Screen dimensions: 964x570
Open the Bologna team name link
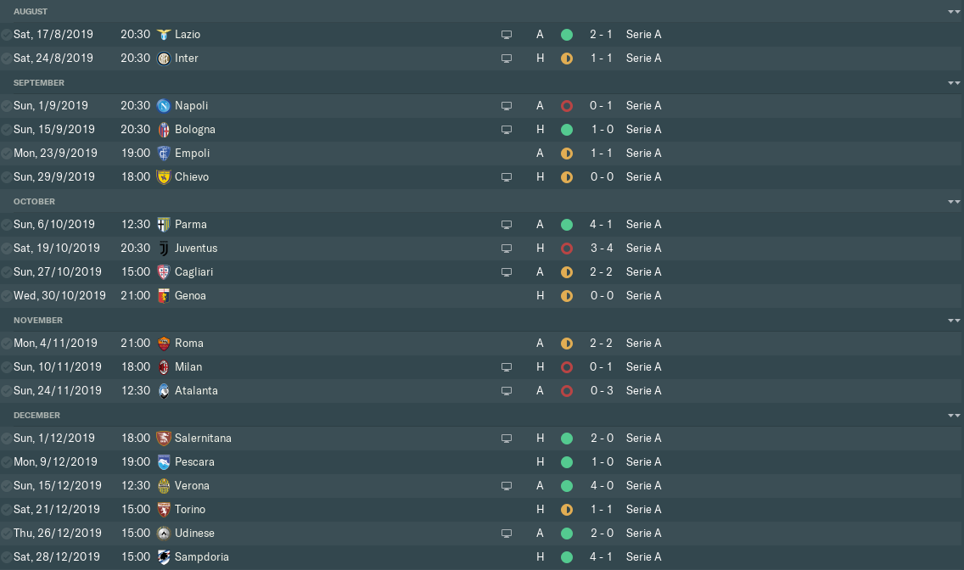click(x=195, y=130)
